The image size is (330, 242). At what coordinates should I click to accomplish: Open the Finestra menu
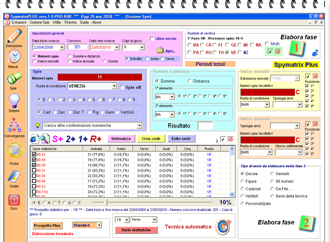[70, 22]
